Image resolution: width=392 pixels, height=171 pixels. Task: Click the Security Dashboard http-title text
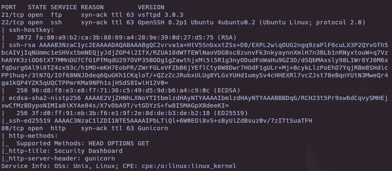point(88,151)
